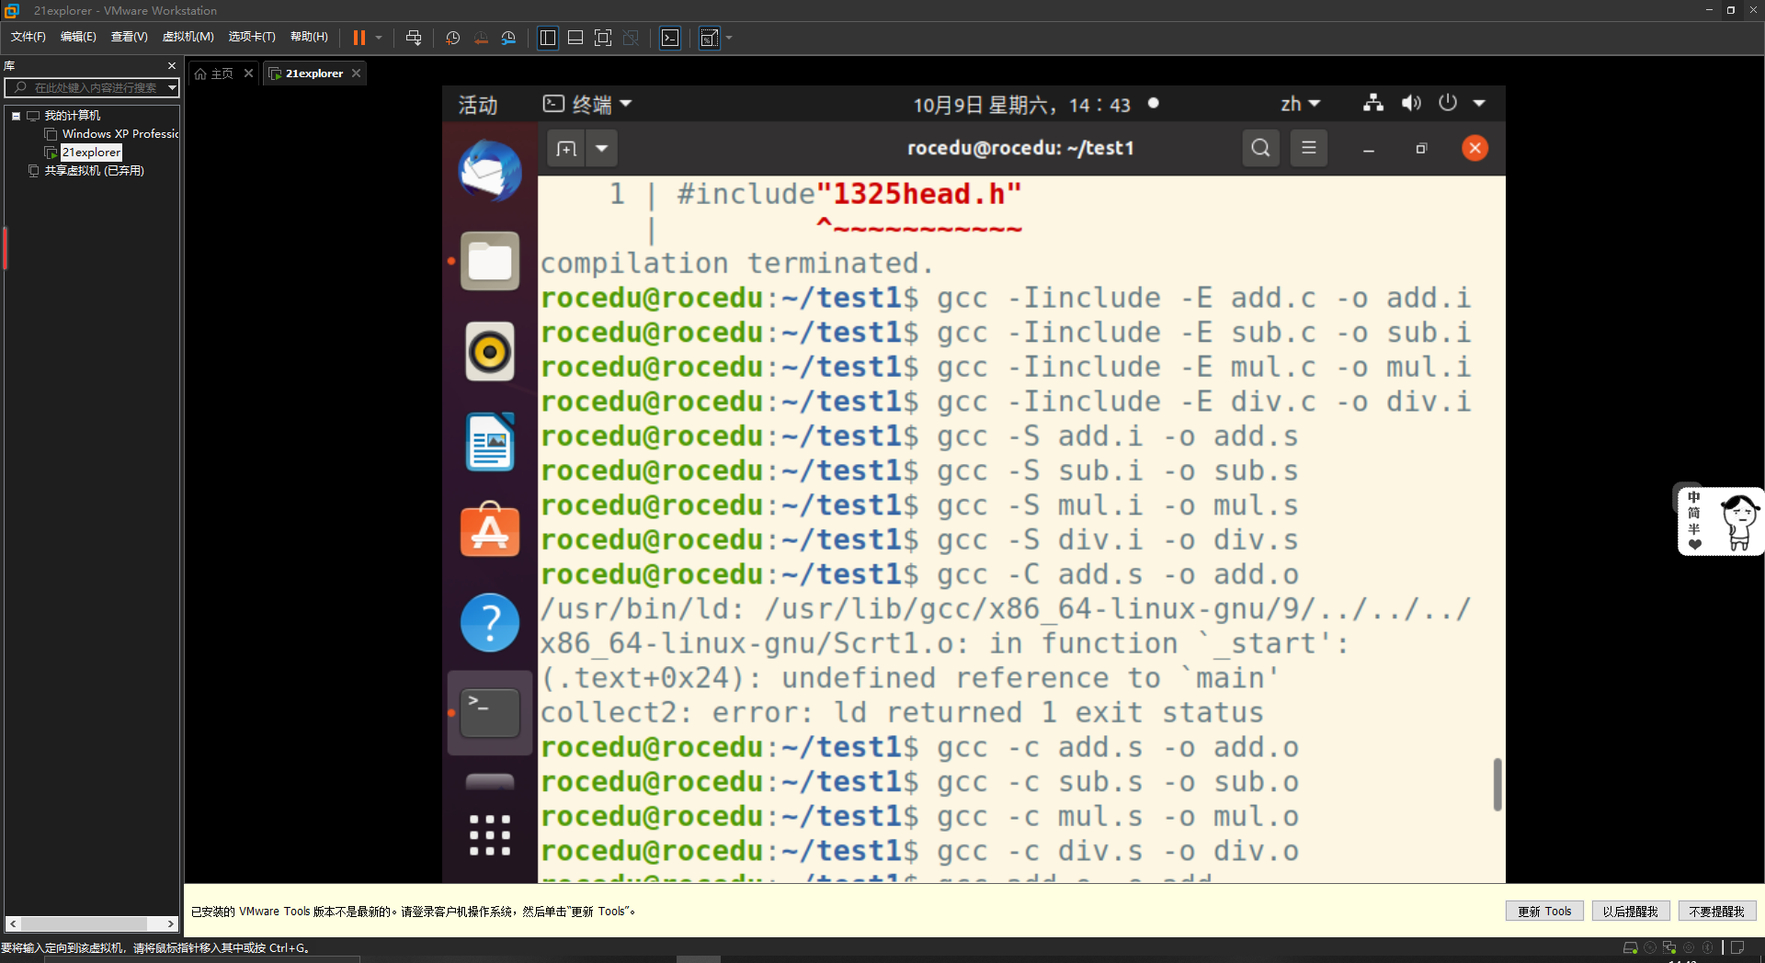Image resolution: width=1765 pixels, height=963 pixels.
Task: Open the 虚拟机(M) menu
Action: click(188, 37)
